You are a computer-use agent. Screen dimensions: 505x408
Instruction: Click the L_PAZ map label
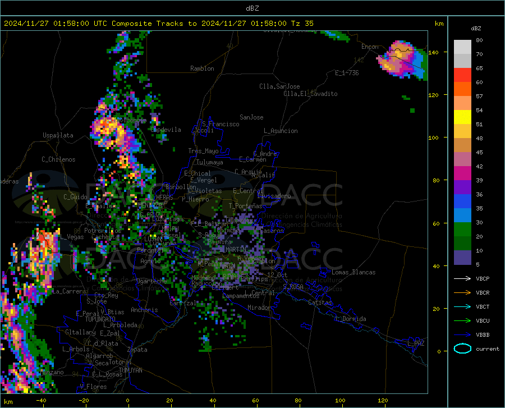coord(416,343)
